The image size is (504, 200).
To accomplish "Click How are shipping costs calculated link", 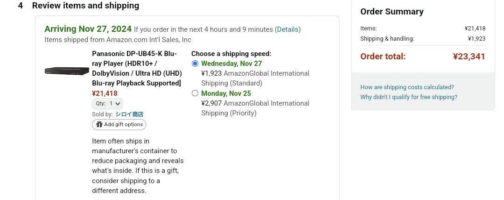I will tap(407, 87).
